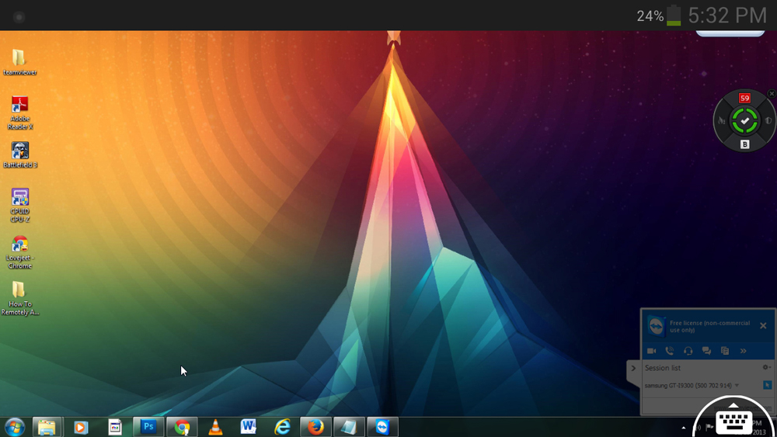Image resolution: width=777 pixels, height=437 pixels.
Task: Collapse the TeamViewer session panel with the side arrow
Action: click(x=633, y=368)
